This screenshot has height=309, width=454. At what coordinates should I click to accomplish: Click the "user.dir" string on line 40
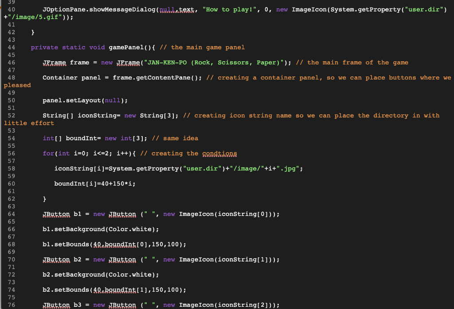coord(424,10)
